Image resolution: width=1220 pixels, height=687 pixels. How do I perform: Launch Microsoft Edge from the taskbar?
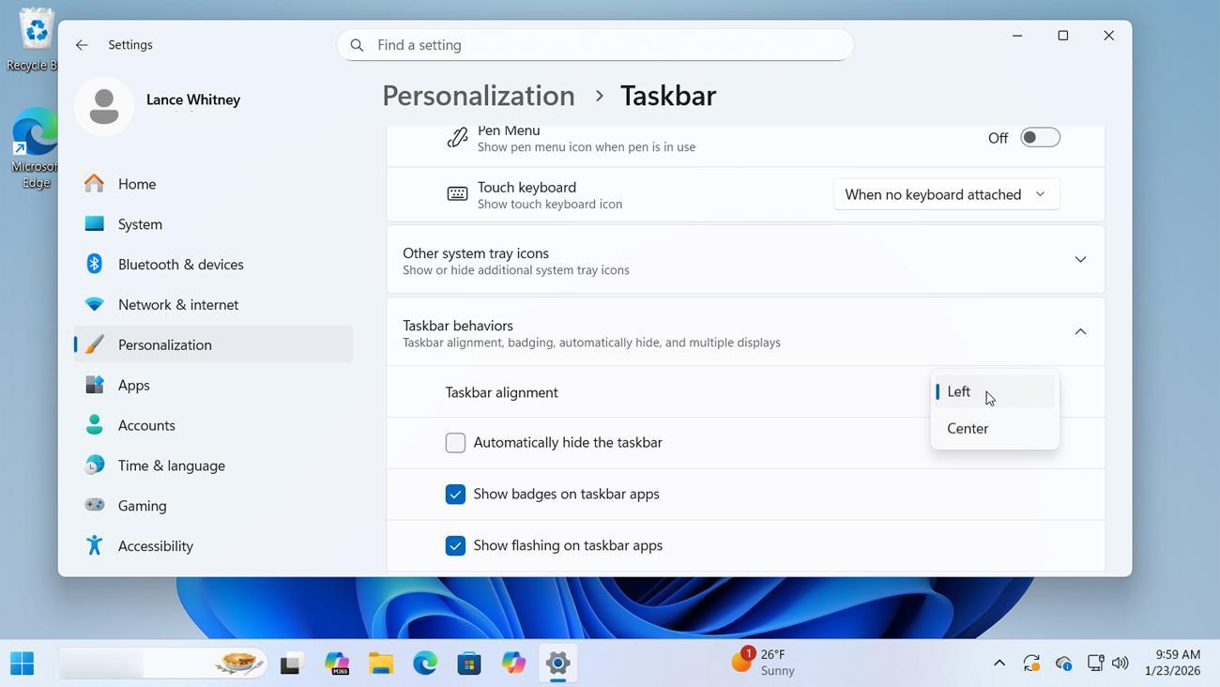click(425, 664)
